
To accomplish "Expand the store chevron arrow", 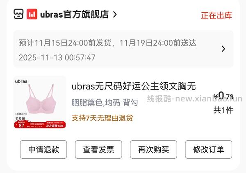I will 115,15.
